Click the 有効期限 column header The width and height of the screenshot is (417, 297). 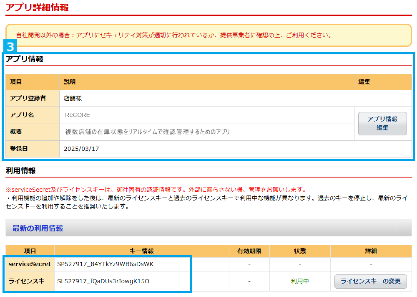[249, 251]
